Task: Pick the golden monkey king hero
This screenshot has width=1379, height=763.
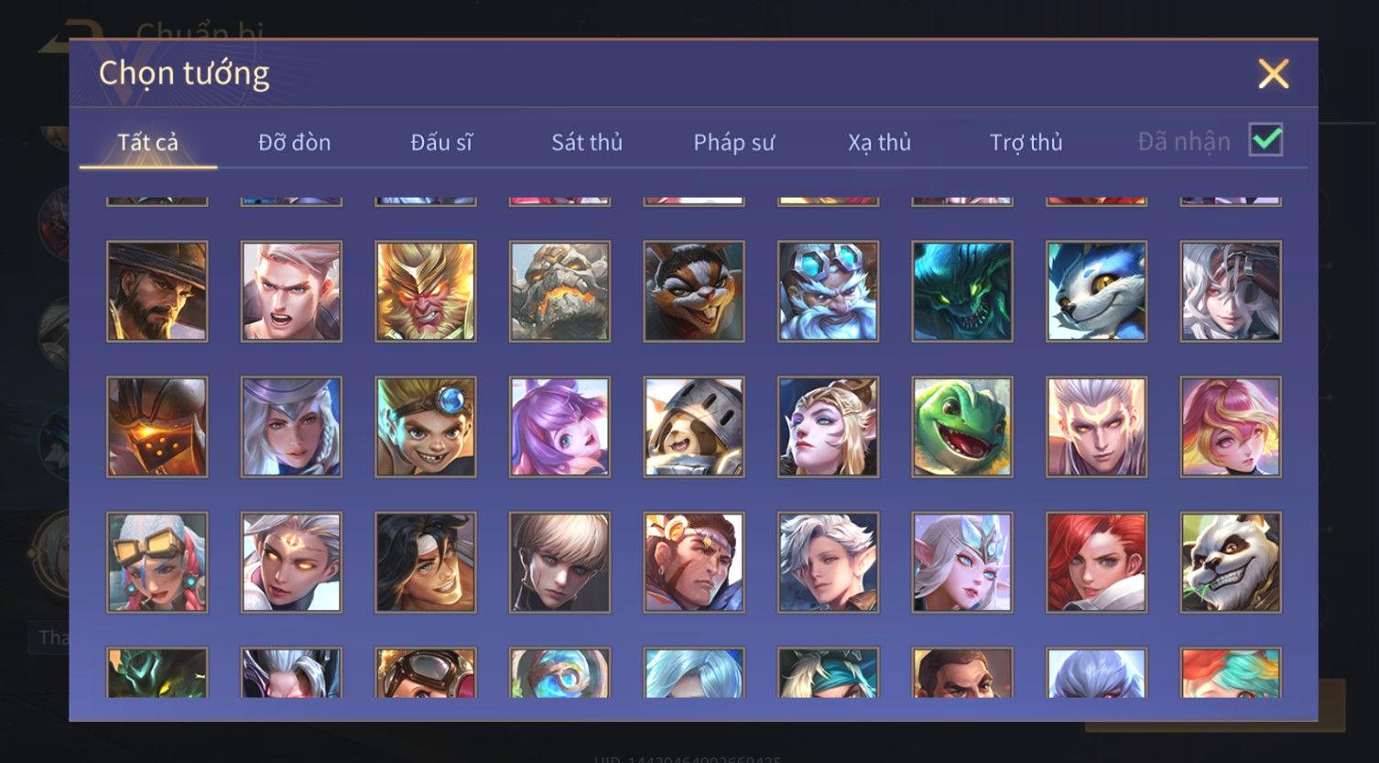Action: tap(426, 291)
